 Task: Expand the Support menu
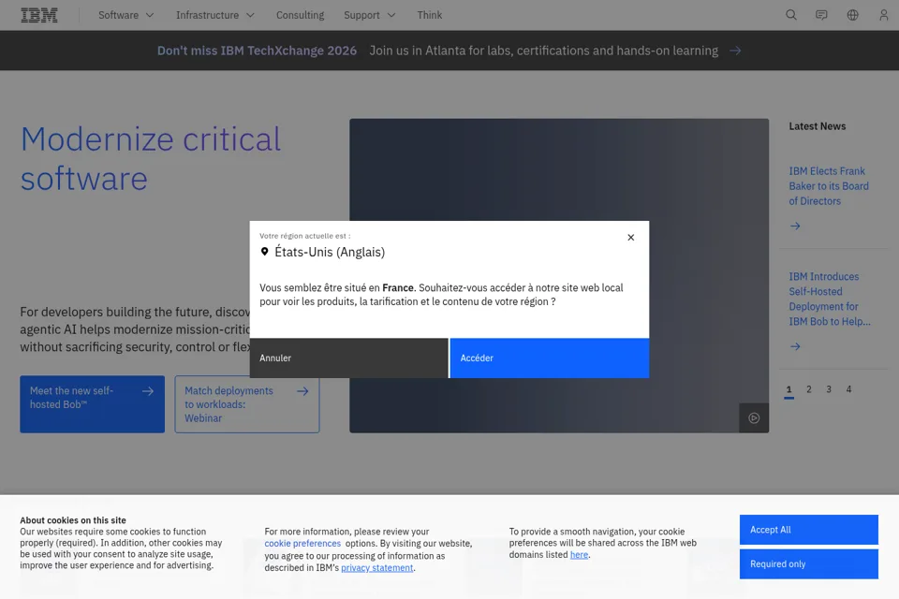coord(370,15)
